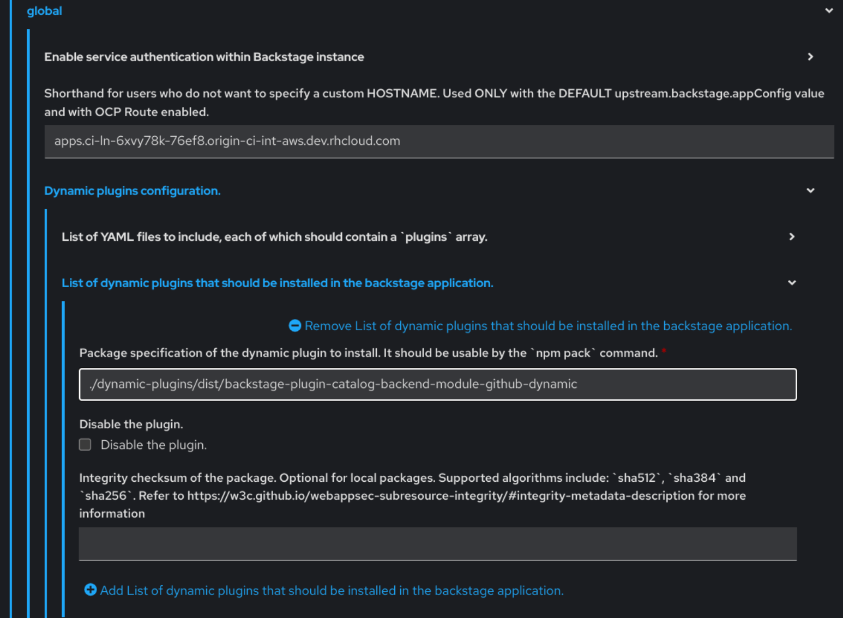Expand Enable service authentication within Backstage instance

tap(204, 57)
